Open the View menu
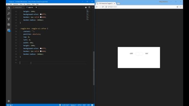Screen dimensions: 189x106 click(21, 4)
